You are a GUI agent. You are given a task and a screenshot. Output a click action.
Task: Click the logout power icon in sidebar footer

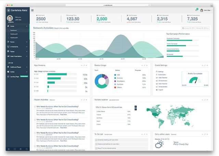pos(27,149)
